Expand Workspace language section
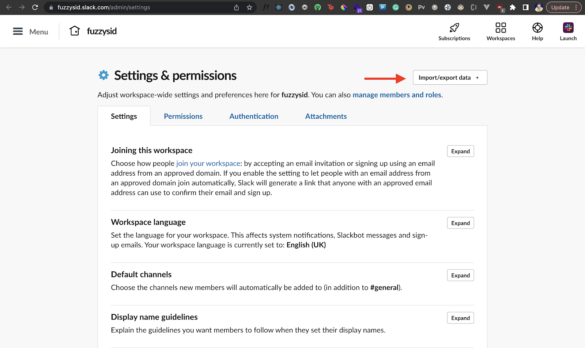 tap(461, 223)
